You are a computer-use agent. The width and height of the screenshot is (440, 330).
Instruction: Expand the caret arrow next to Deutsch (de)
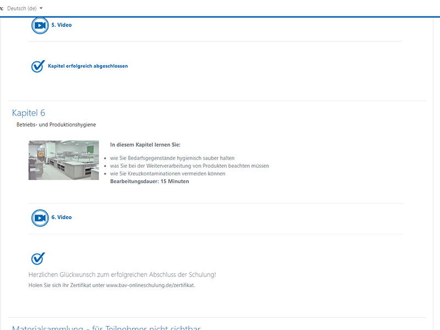pyautogui.click(x=41, y=8)
